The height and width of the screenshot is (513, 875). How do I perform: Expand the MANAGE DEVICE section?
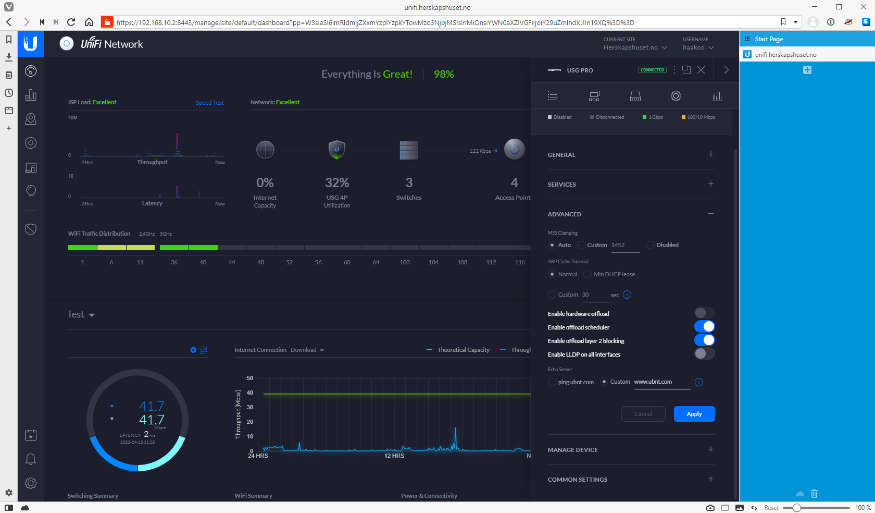(710, 449)
